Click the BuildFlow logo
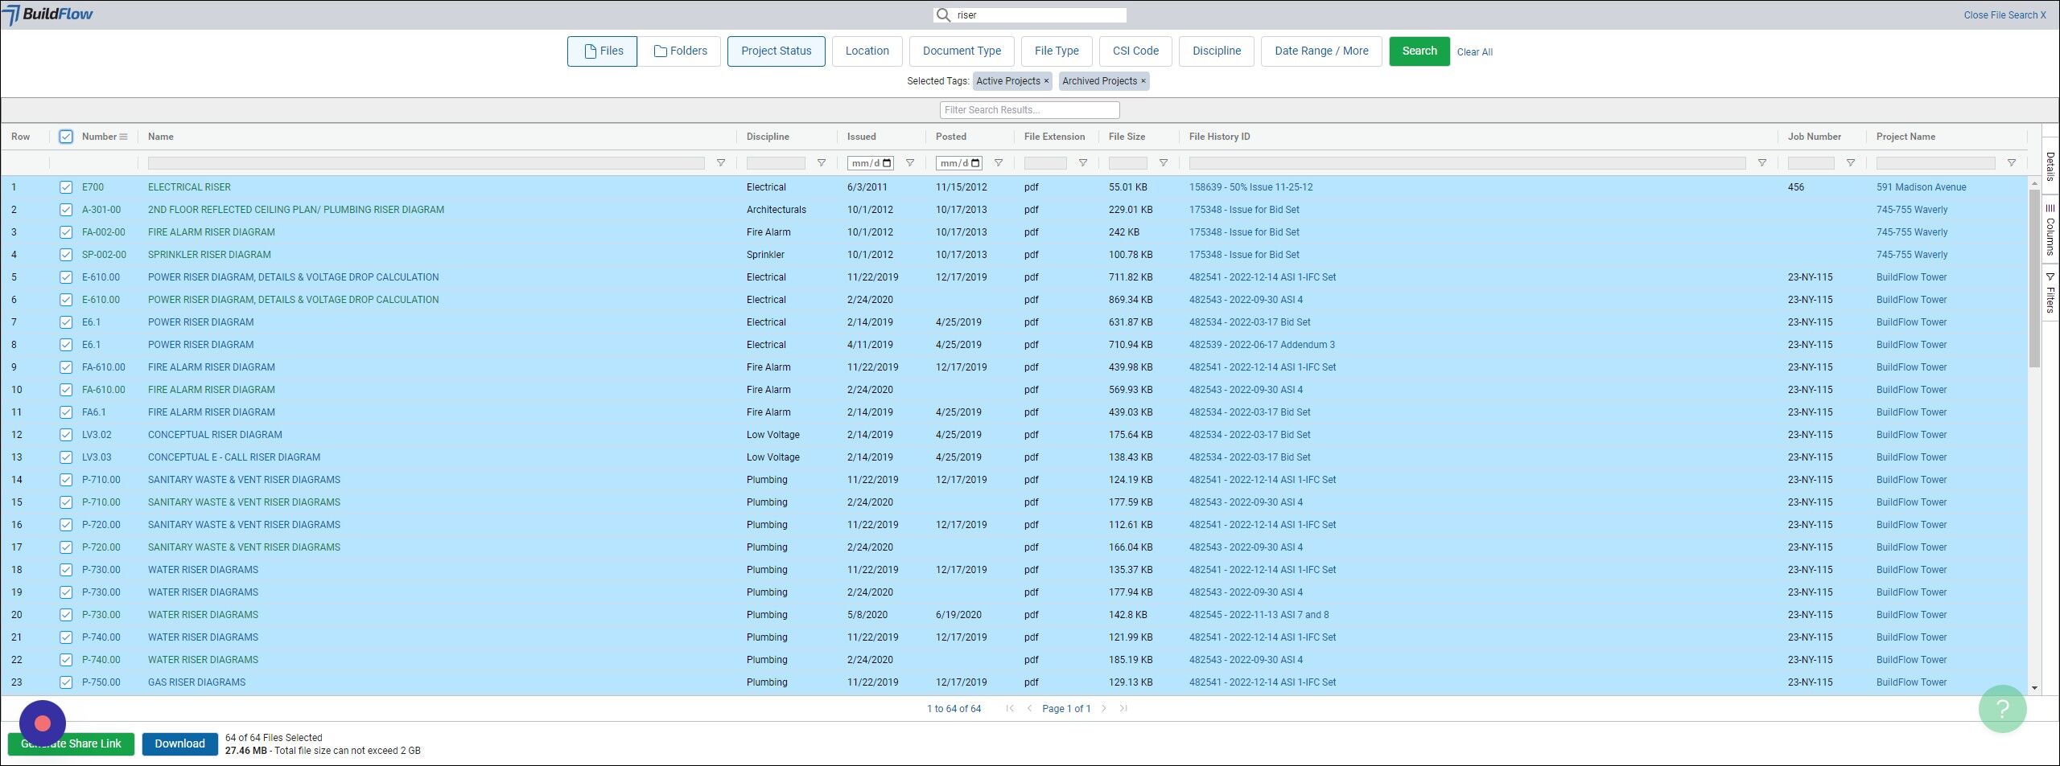 click(x=48, y=14)
